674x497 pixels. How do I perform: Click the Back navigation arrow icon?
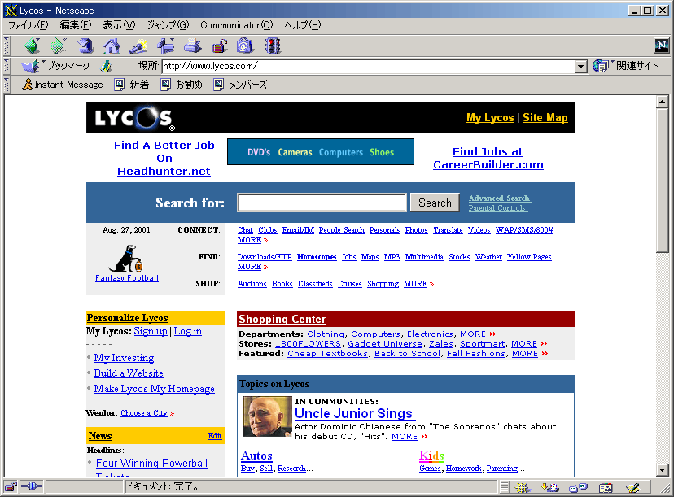click(x=33, y=46)
